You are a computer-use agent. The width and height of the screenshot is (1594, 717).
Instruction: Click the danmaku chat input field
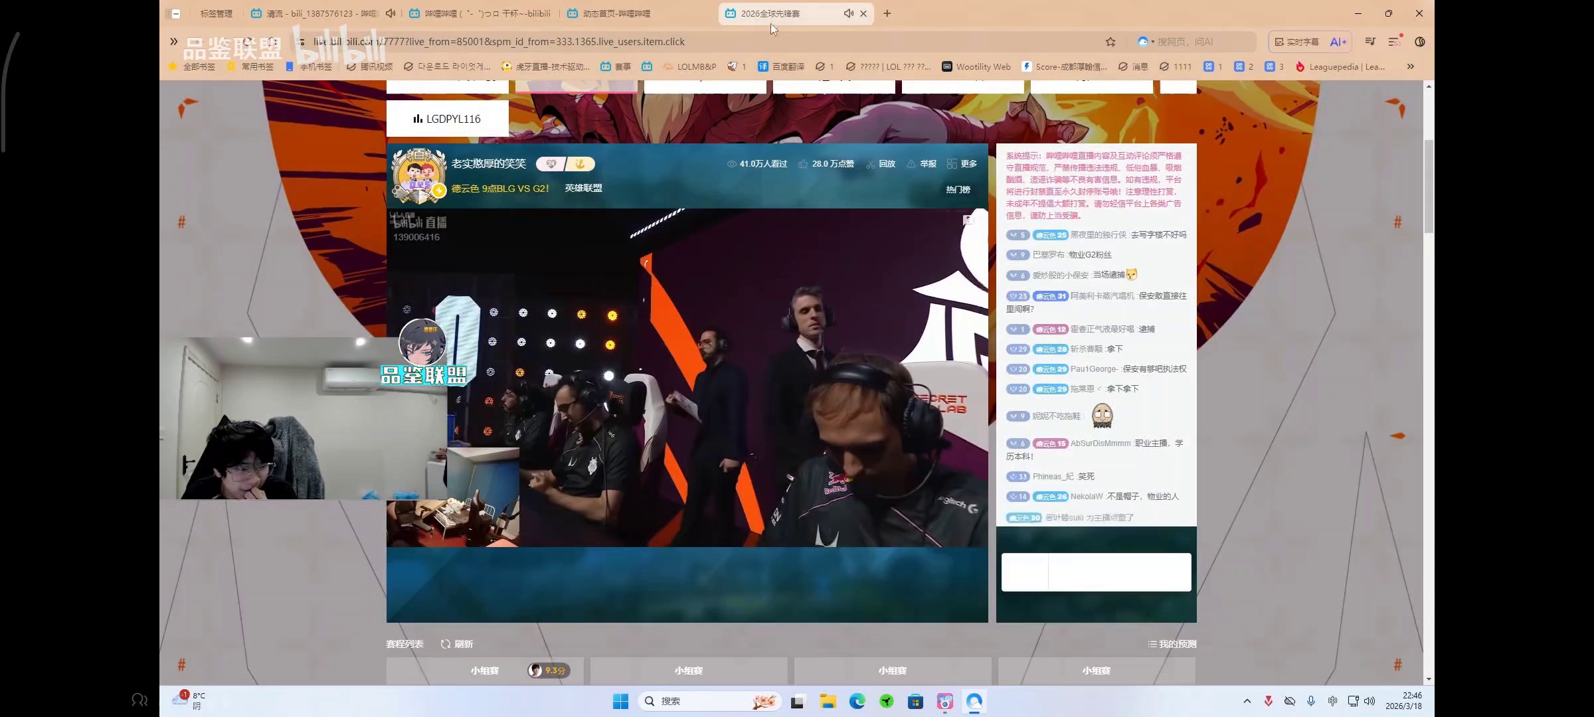[x=1119, y=572]
